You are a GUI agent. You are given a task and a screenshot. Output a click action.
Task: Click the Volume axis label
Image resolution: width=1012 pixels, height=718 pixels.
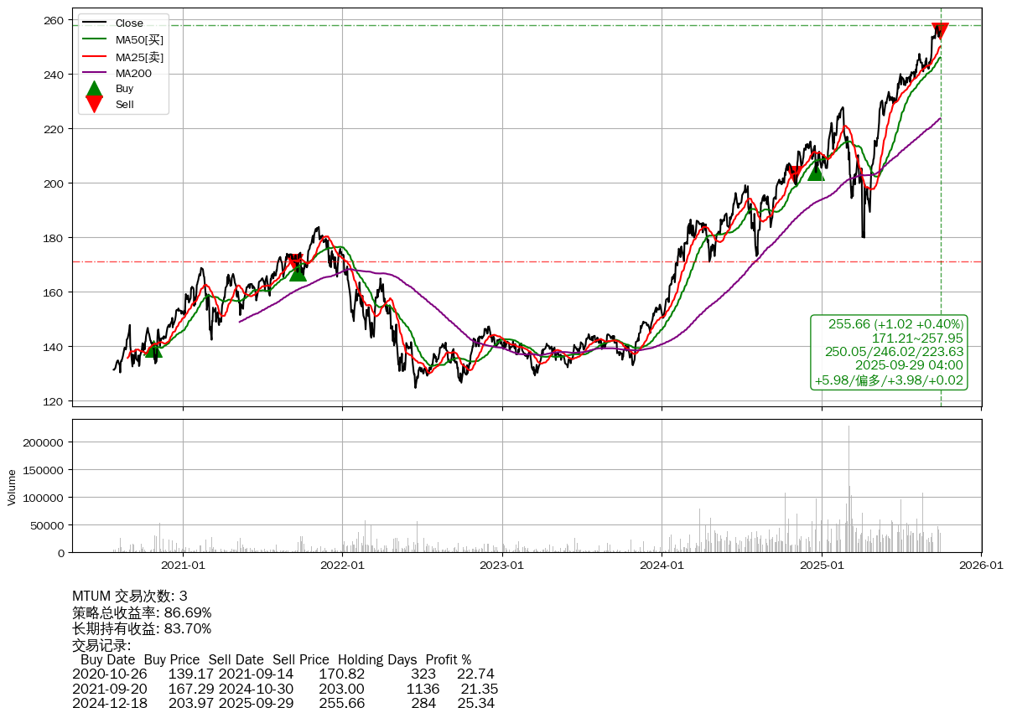(x=12, y=487)
